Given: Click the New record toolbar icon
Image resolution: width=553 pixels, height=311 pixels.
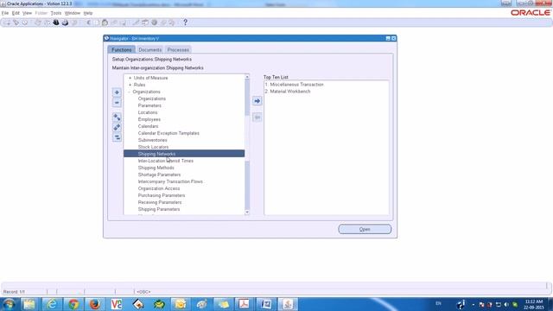Looking at the screenshot, I should pyautogui.click(x=7, y=22).
